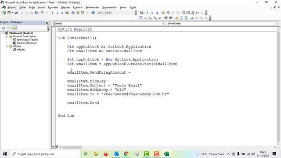Undo the last edit
281x158 pixels.
pyautogui.click(x=42, y=13)
